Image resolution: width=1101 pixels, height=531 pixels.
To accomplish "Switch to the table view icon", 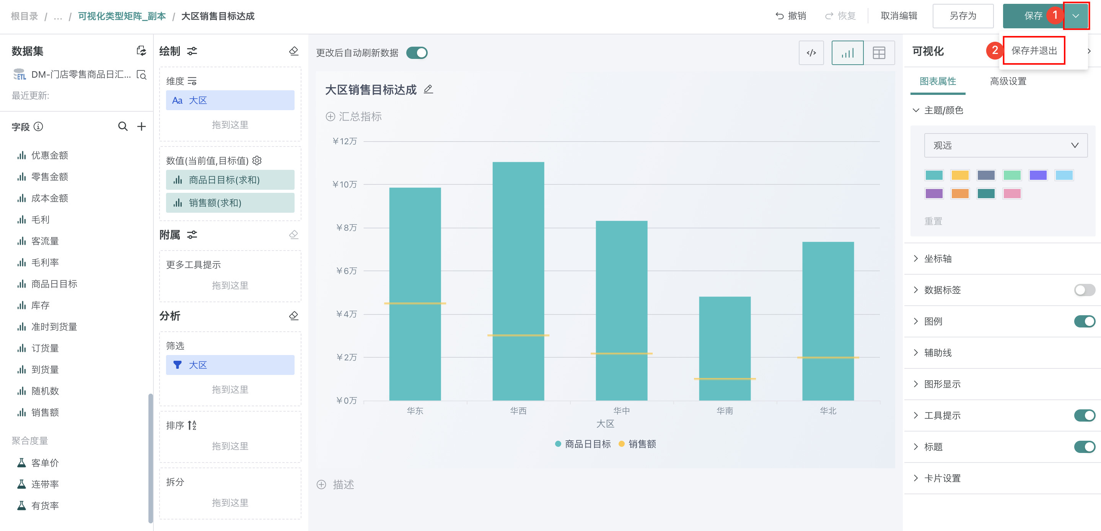I will click(x=879, y=53).
